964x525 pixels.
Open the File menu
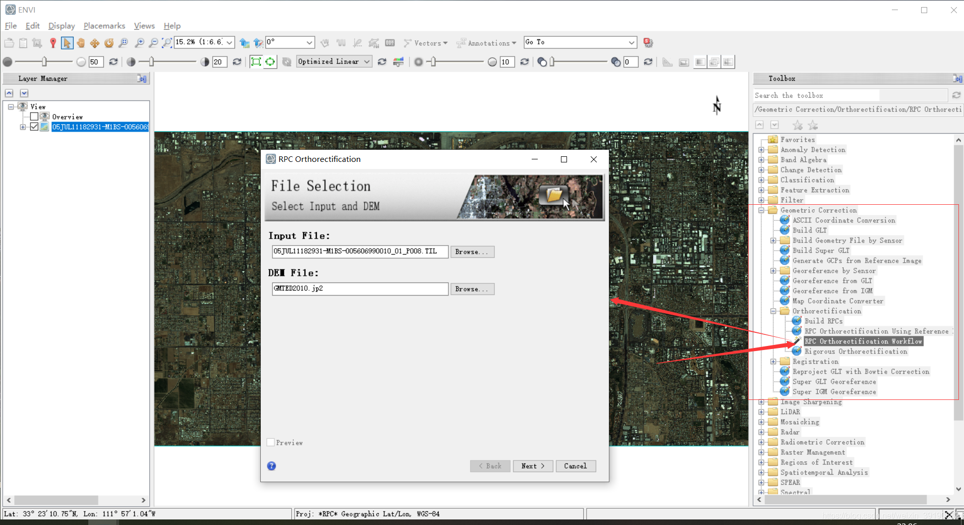point(11,26)
